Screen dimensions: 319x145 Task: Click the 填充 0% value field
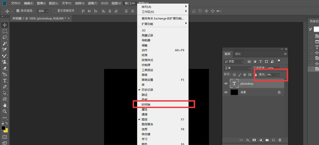coord(271,75)
